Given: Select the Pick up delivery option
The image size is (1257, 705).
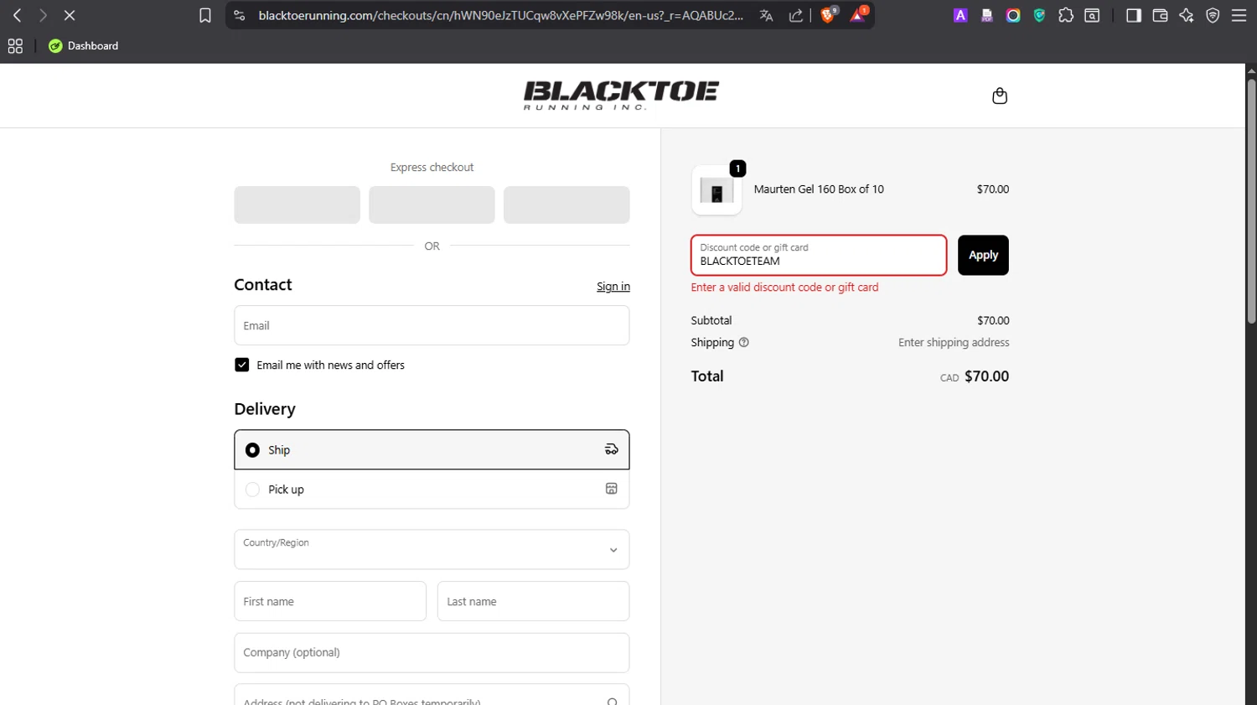Looking at the screenshot, I should pos(432,490).
